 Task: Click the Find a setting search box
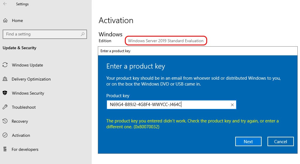(x=45, y=34)
